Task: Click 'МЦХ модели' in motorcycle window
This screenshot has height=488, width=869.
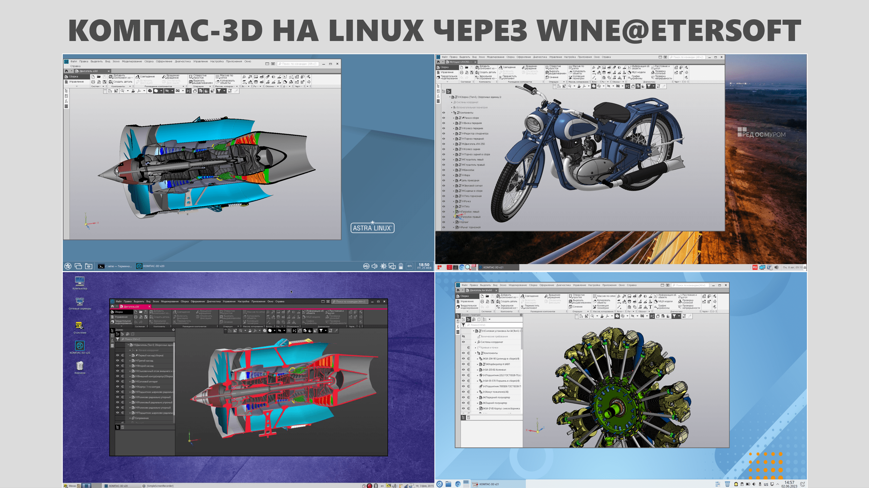Action: [637, 72]
